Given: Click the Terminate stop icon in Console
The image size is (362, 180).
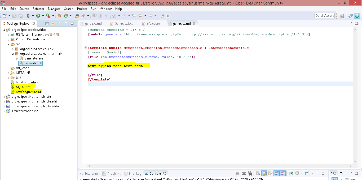Looking at the screenshot, I should 238,173.
